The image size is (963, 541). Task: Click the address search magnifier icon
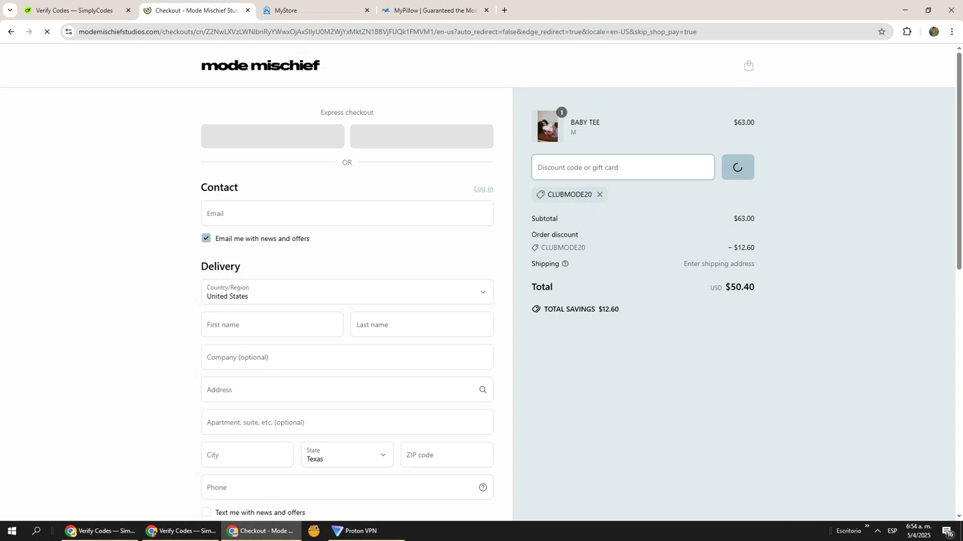[x=483, y=390]
